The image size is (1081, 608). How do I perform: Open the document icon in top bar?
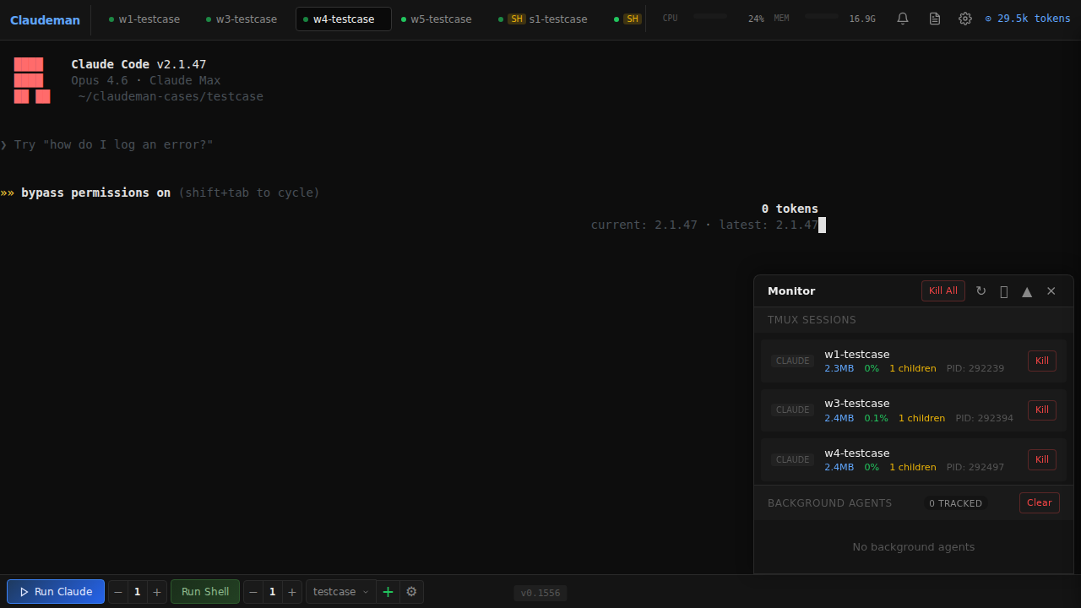(935, 19)
